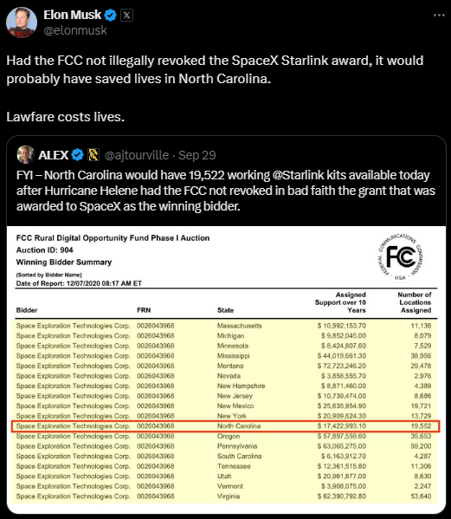Open the @ajtourville handle
451x519 pixels.
tap(137, 155)
